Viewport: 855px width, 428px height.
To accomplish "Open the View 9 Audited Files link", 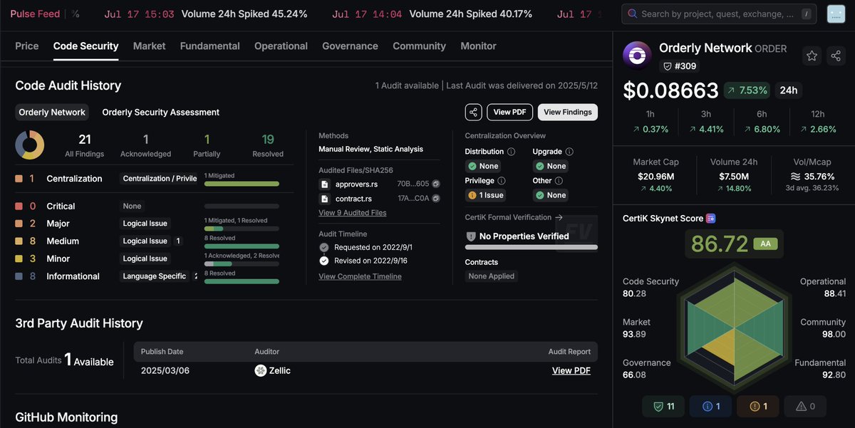I will pos(353,213).
